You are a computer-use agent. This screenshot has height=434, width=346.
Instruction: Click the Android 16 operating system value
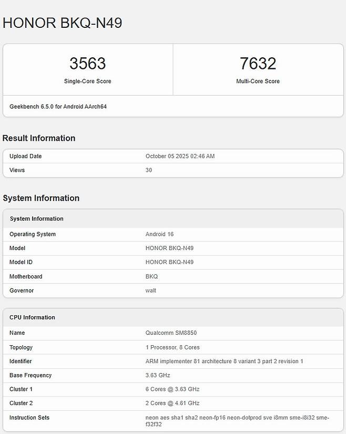click(x=159, y=234)
